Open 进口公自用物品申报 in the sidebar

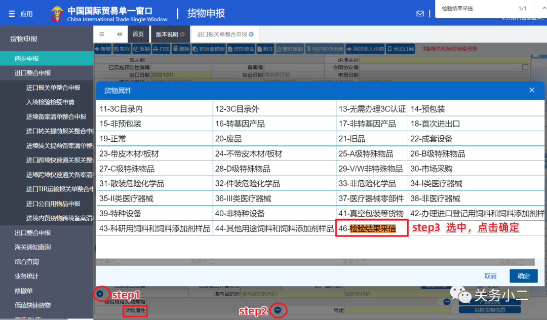[x=53, y=204]
